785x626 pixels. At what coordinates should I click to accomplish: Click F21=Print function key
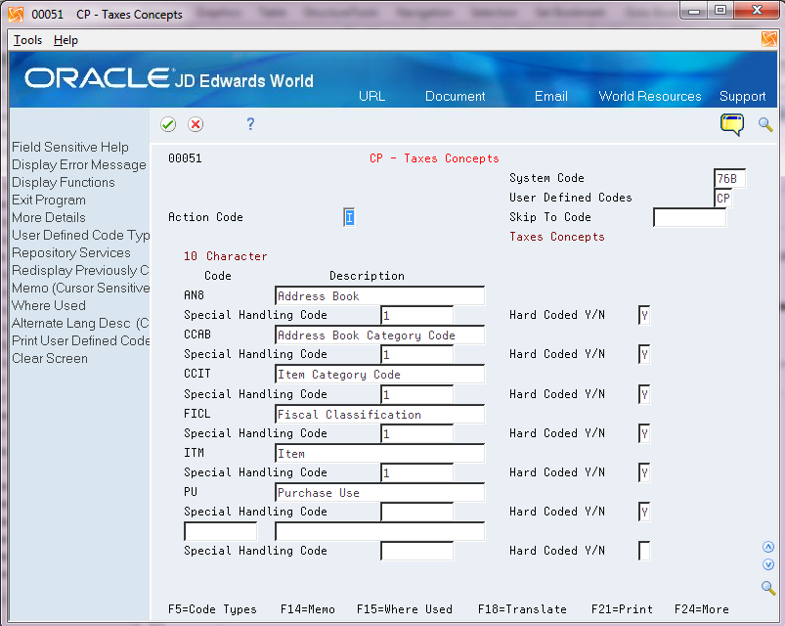pos(622,609)
